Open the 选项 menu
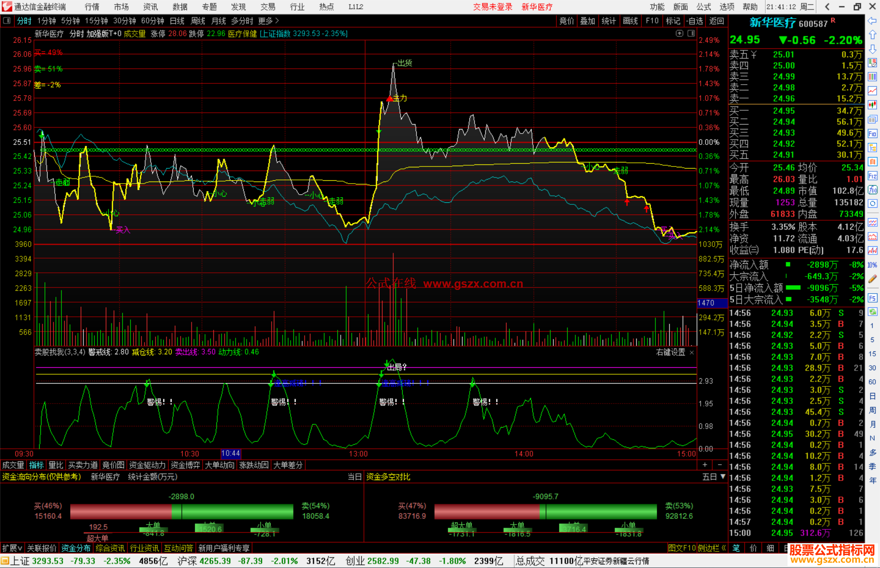Screen dimensions: 880x568 [727, 7]
